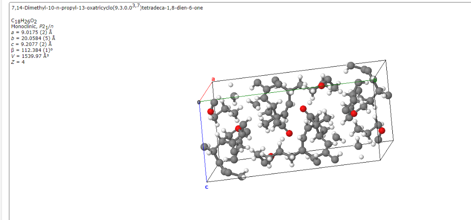Click the black '0' origin label

199,102
